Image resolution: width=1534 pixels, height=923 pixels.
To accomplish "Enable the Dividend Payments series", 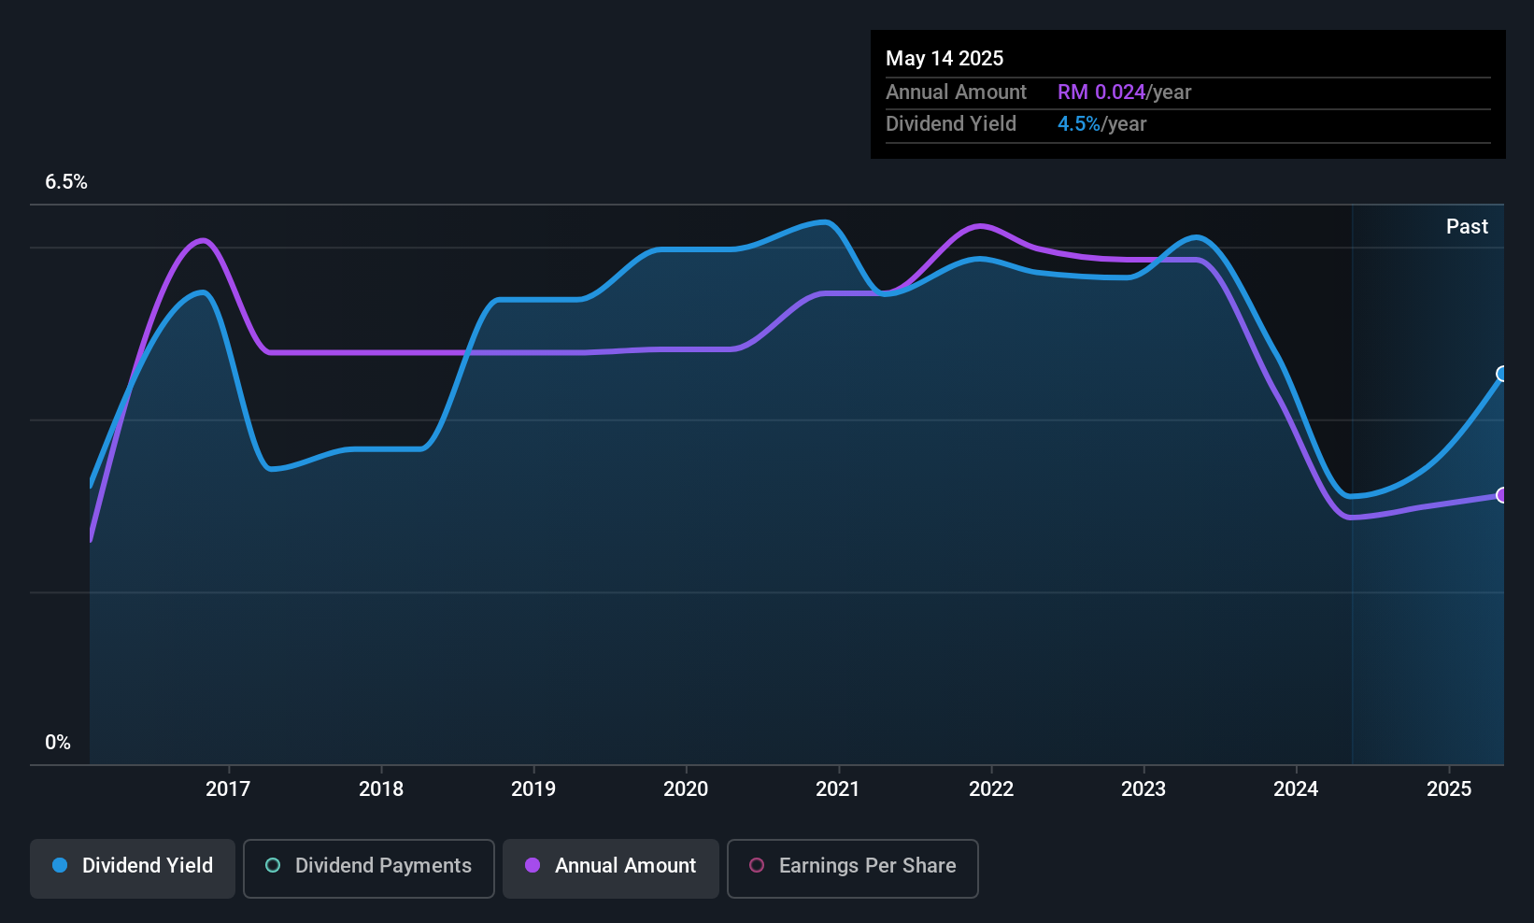I will click(369, 866).
